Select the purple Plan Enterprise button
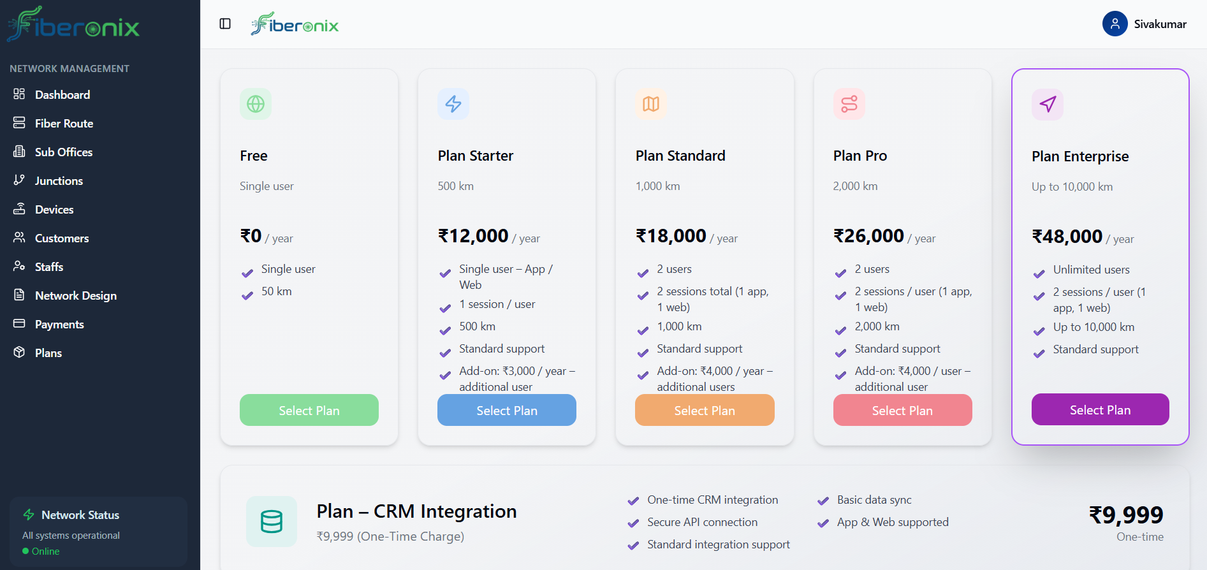Screen dimensions: 1207x570 coord(1100,410)
